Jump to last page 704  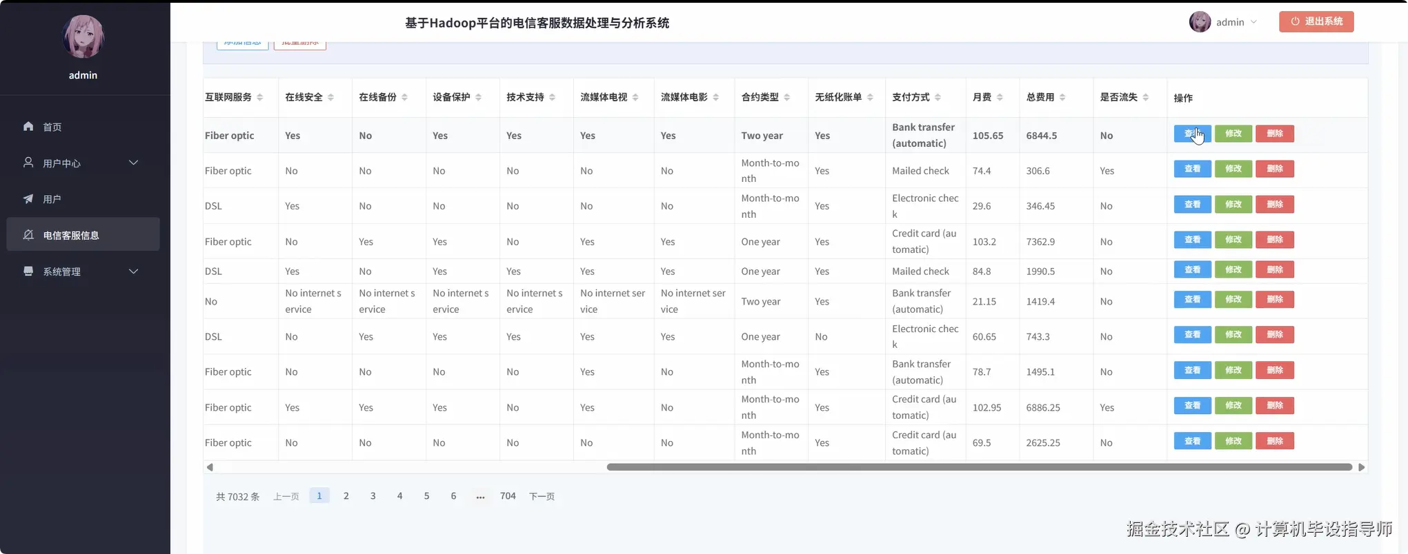[508, 495]
